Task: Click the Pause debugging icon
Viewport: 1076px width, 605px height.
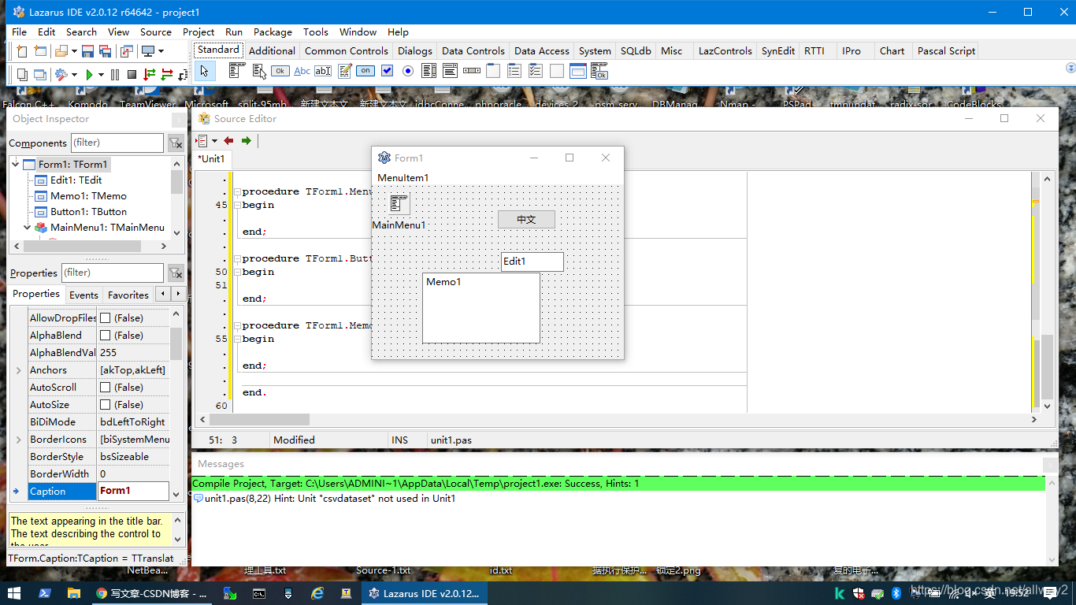Action: click(x=115, y=75)
